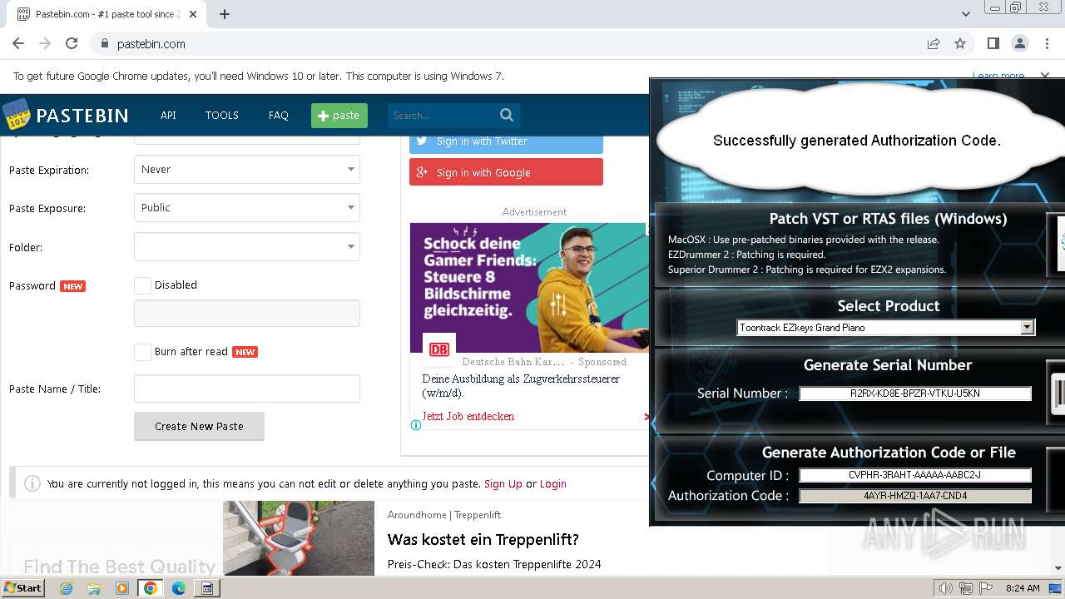Click the share page icon
1065x599 pixels.
point(934,44)
